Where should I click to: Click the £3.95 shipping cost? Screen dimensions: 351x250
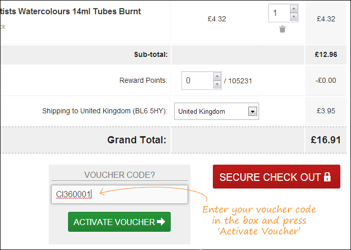(x=326, y=111)
